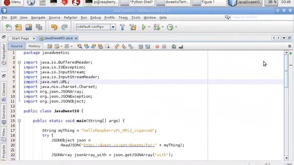Switch to pi@raspberry terminal in taskbar
294x165 pixels.
[x=101, y=2]
